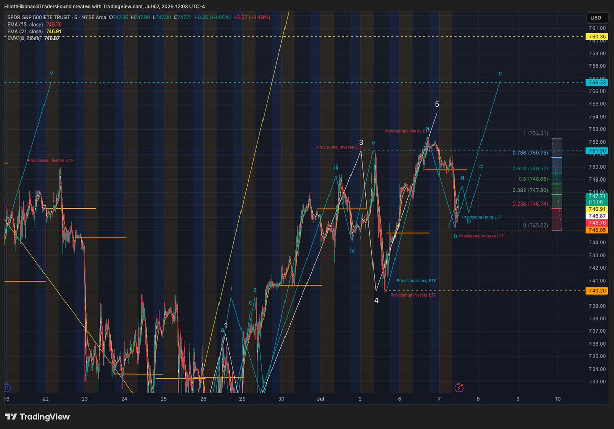614x429 pixels.
Task: Click the 754.00 price scale tick
Action: pyautogui.click(x=597, y=116)
